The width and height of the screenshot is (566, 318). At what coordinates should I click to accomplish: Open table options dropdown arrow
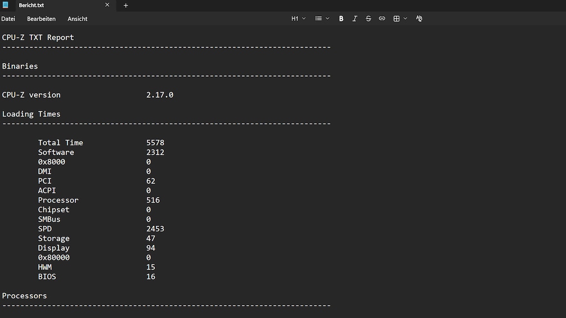pos(405,19)
